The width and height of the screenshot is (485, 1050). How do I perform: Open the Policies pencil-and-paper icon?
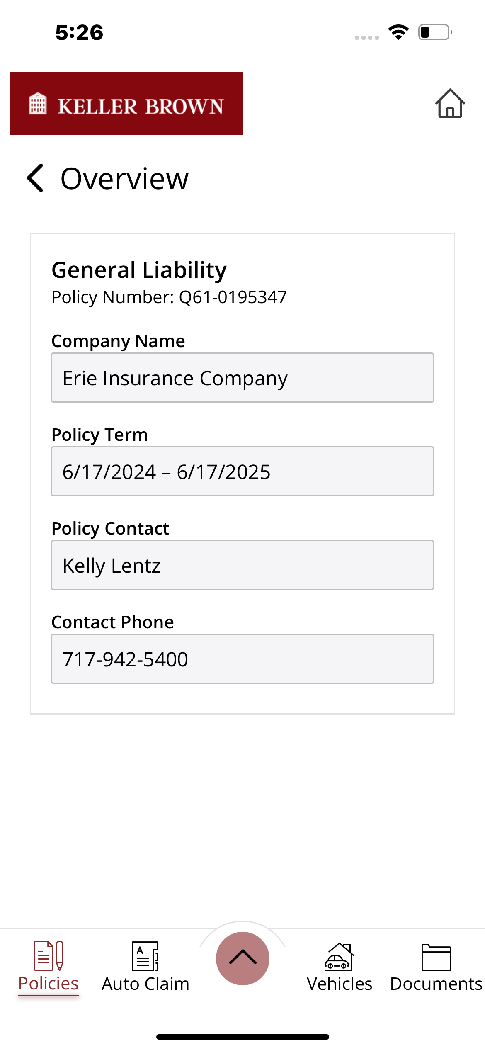click(48, 955)
